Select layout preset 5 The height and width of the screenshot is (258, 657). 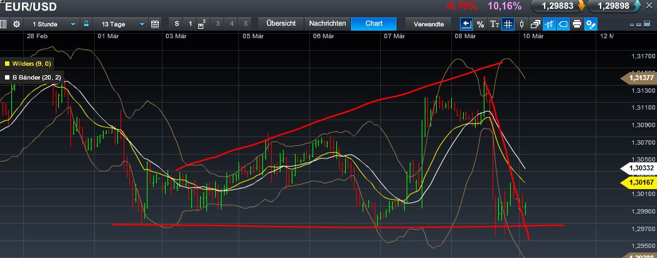245,24
